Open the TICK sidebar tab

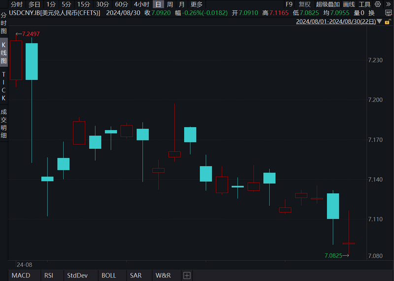[3, 86]
